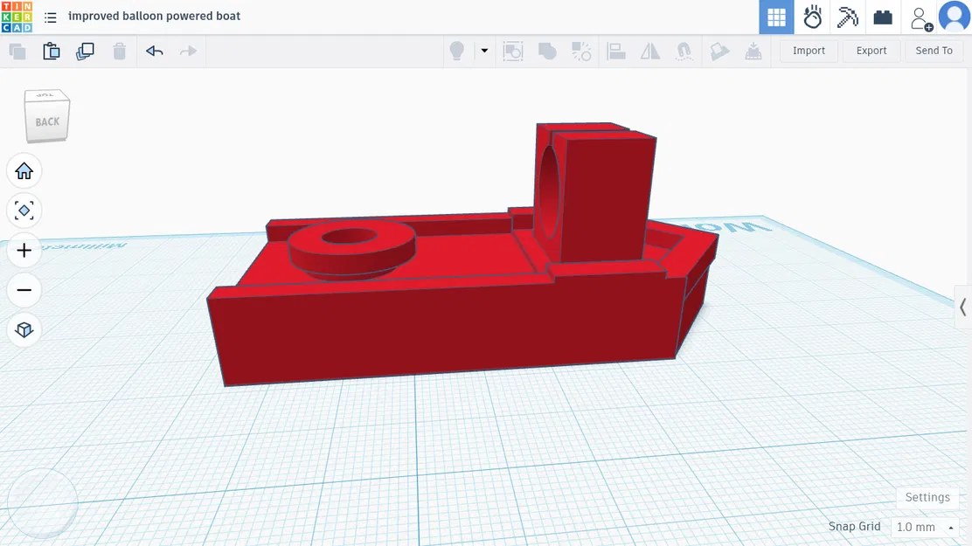Click the Paste icon
Image resolution: width=972 pixels, height=546 pixels.
[x=52, y=51]
